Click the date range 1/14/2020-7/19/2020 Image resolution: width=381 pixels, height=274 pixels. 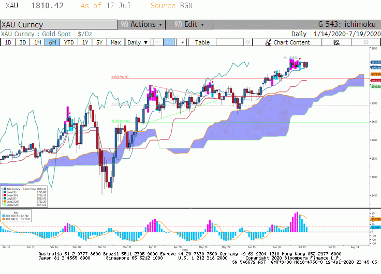pyautogui.click(x=347, y=34)
